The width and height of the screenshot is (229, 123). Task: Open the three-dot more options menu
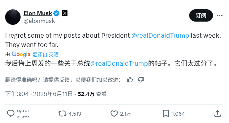coord(220,15)
